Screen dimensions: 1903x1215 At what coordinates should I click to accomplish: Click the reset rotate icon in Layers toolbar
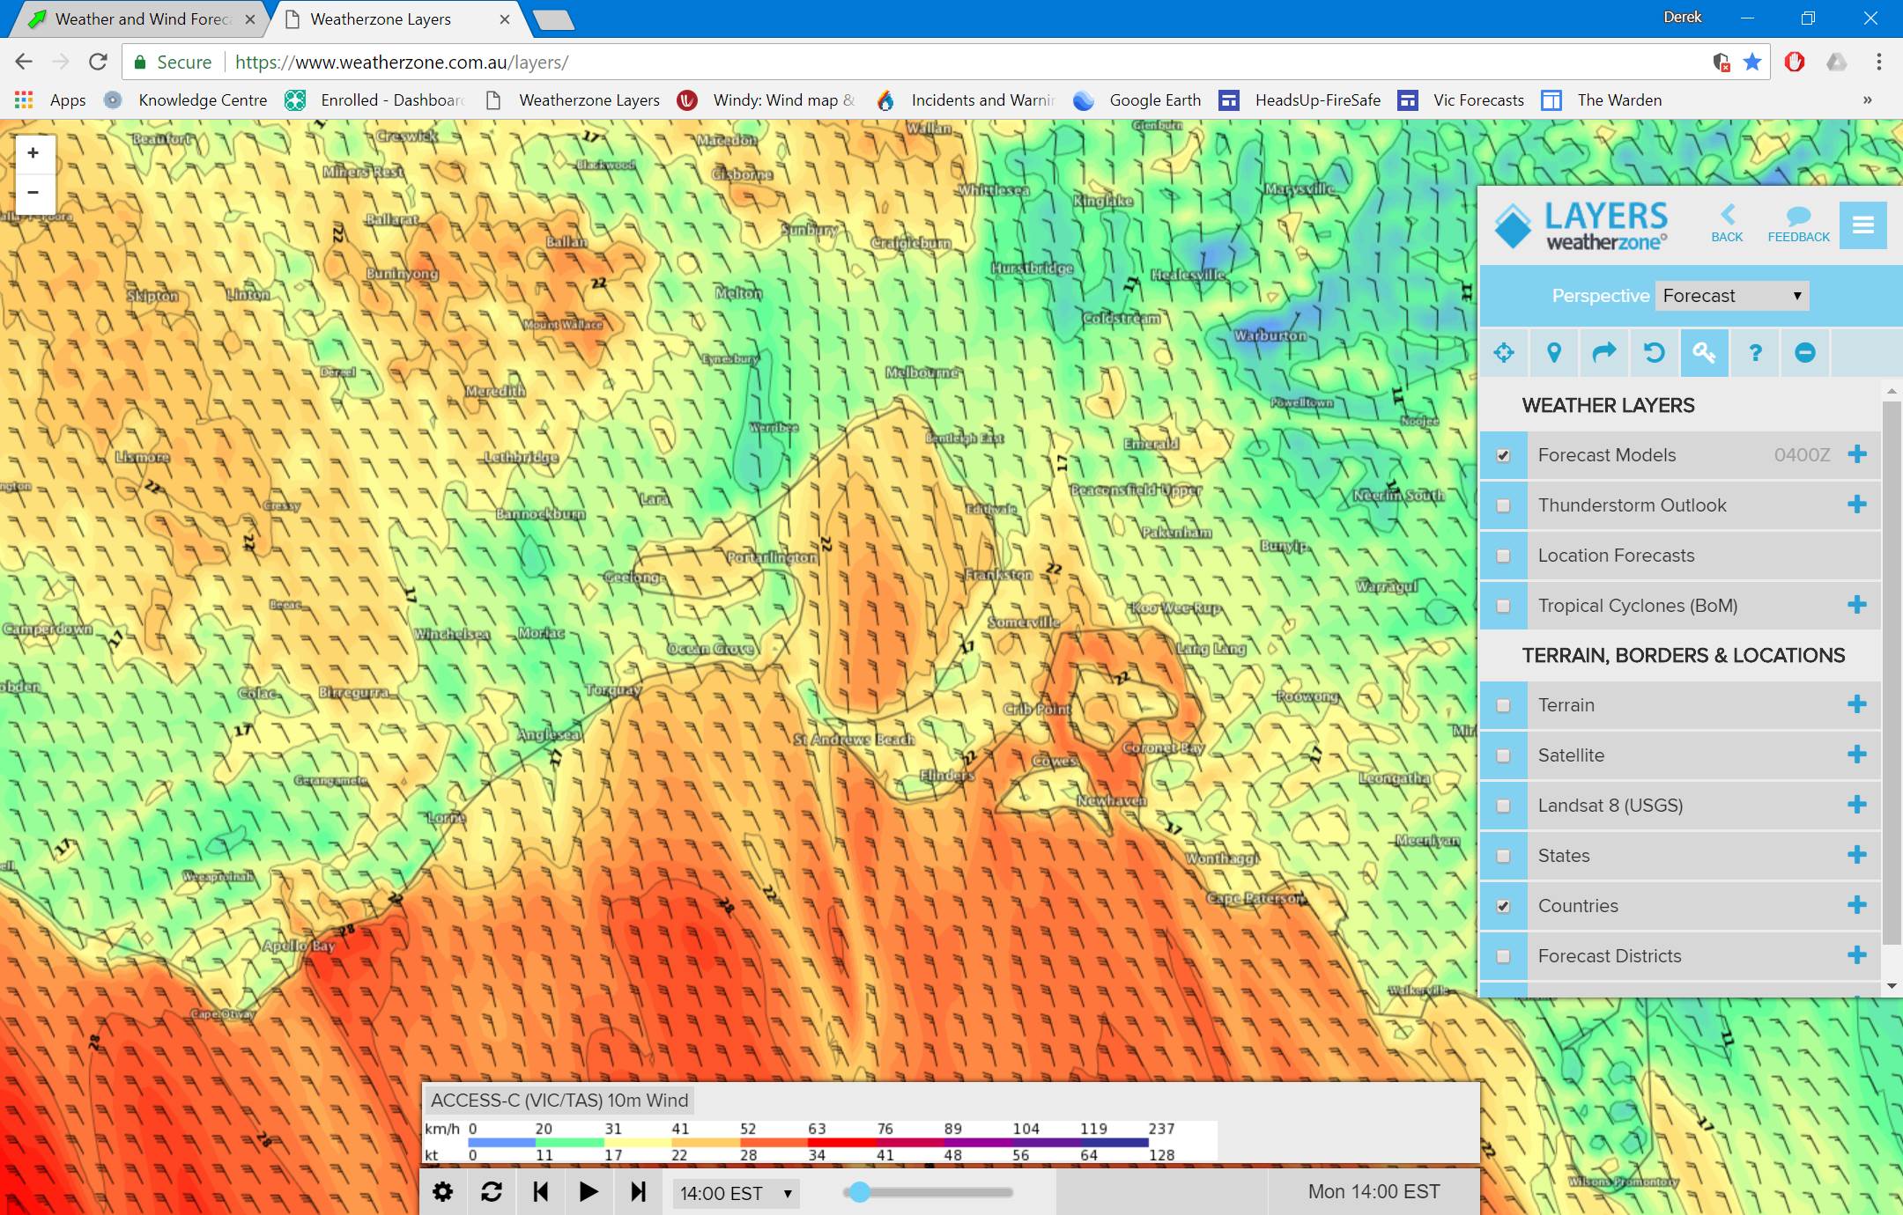point(1654,353)
